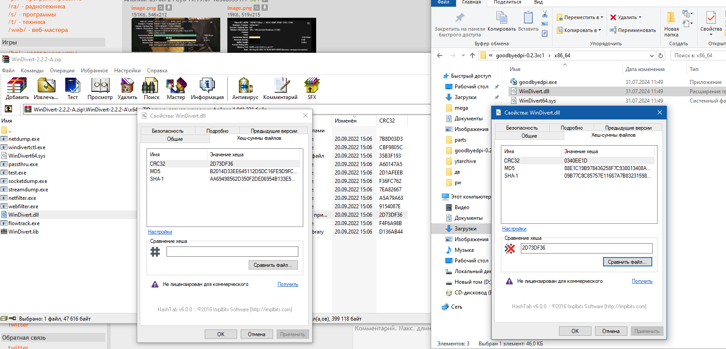Create a Новая папка in Explorer
Viewport: 726px width, 349px height.
[x=671, y=24]
